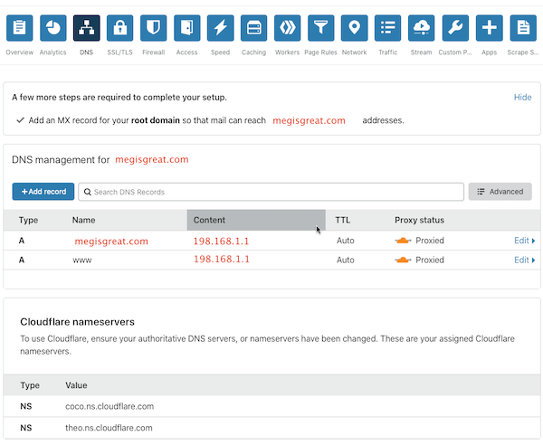
Task: Click the megisgreat.com name cell
Action: coord(111,241)
